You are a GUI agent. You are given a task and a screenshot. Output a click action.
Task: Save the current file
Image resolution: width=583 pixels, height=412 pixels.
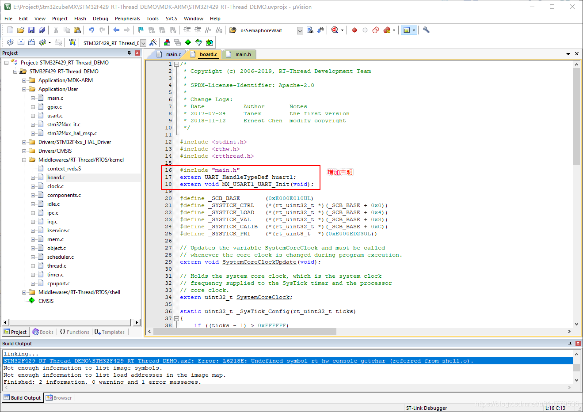click(x=31, y=30)
